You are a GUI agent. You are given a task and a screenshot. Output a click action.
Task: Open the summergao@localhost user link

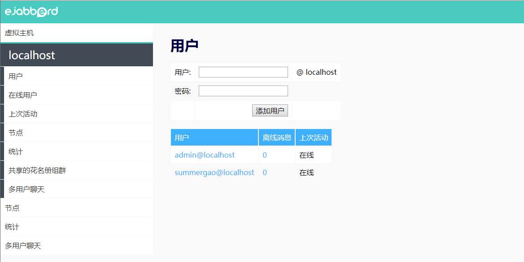point(214,172)
